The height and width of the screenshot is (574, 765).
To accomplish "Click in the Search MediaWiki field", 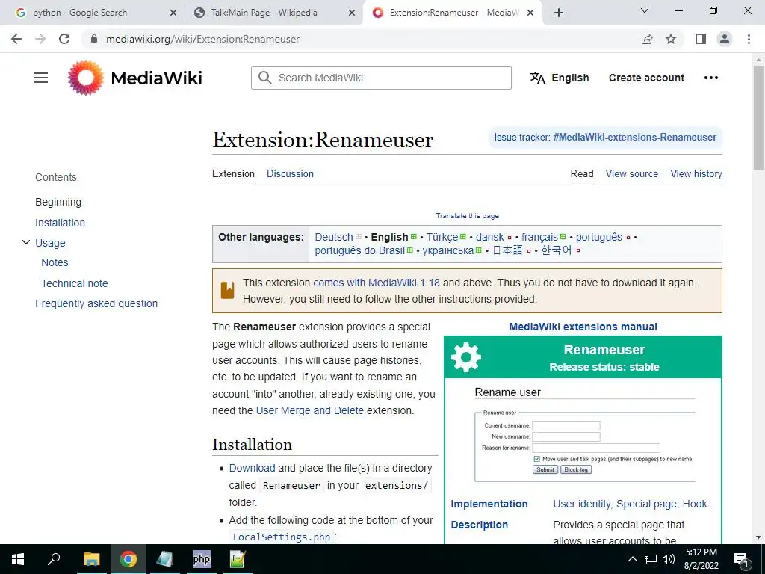I will click(381, 78).
